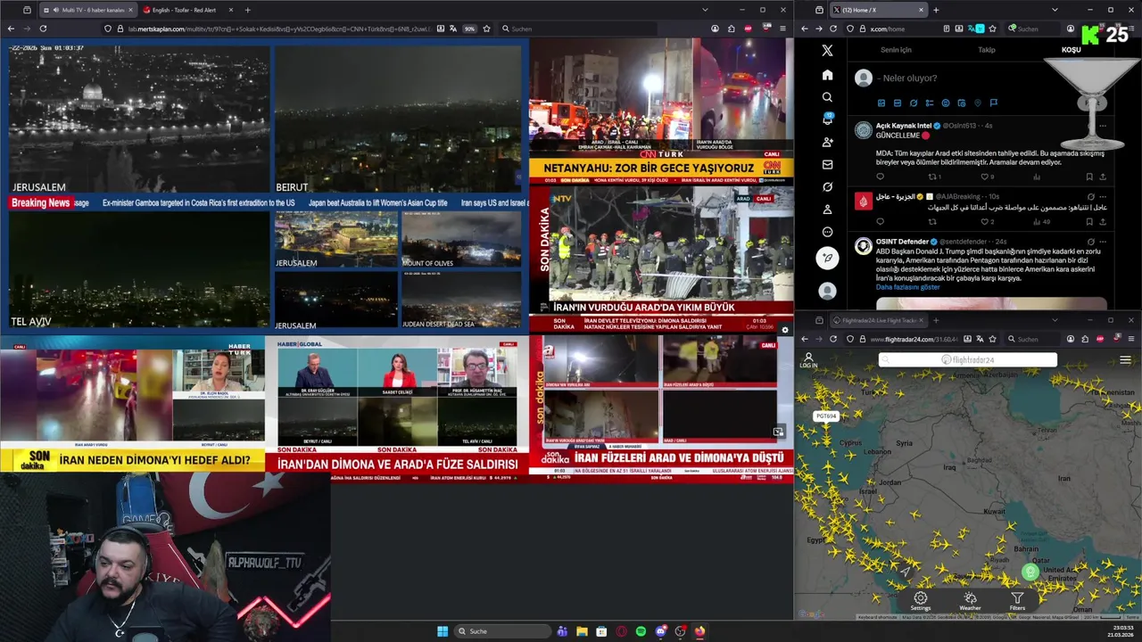Reload the Flightradar24 browser page

(833, 339)
